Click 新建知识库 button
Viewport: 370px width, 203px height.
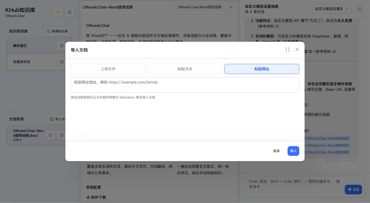tap(57, 31)
